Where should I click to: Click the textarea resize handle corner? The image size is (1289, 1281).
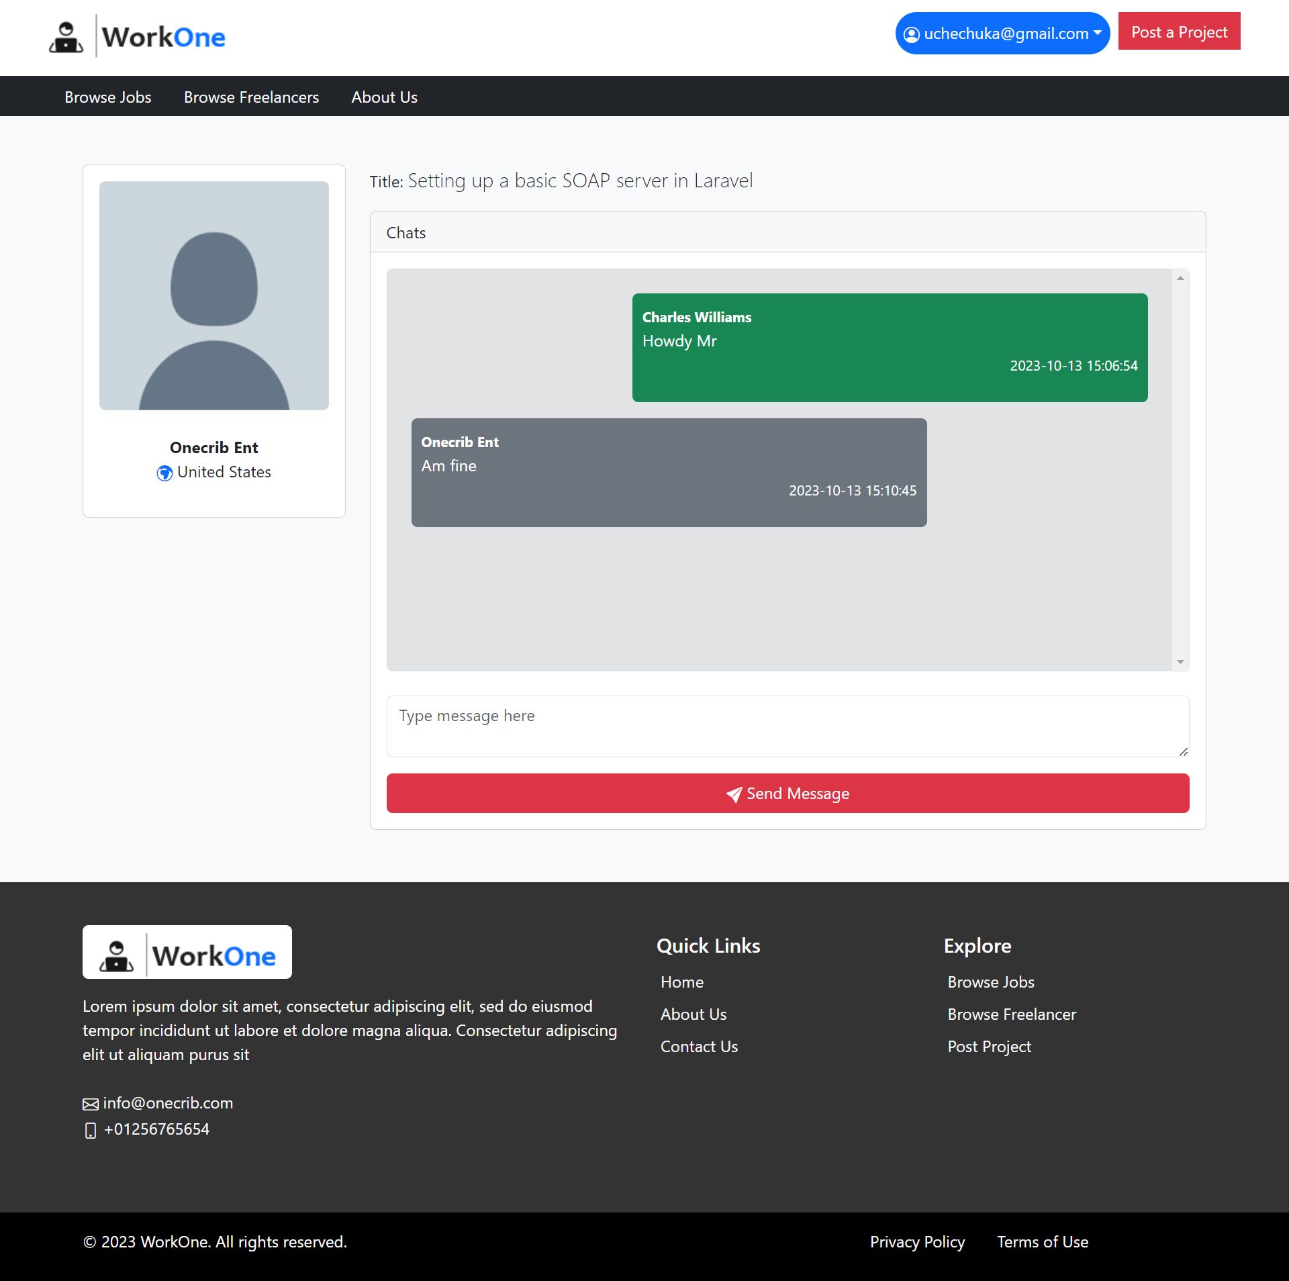1184,751
